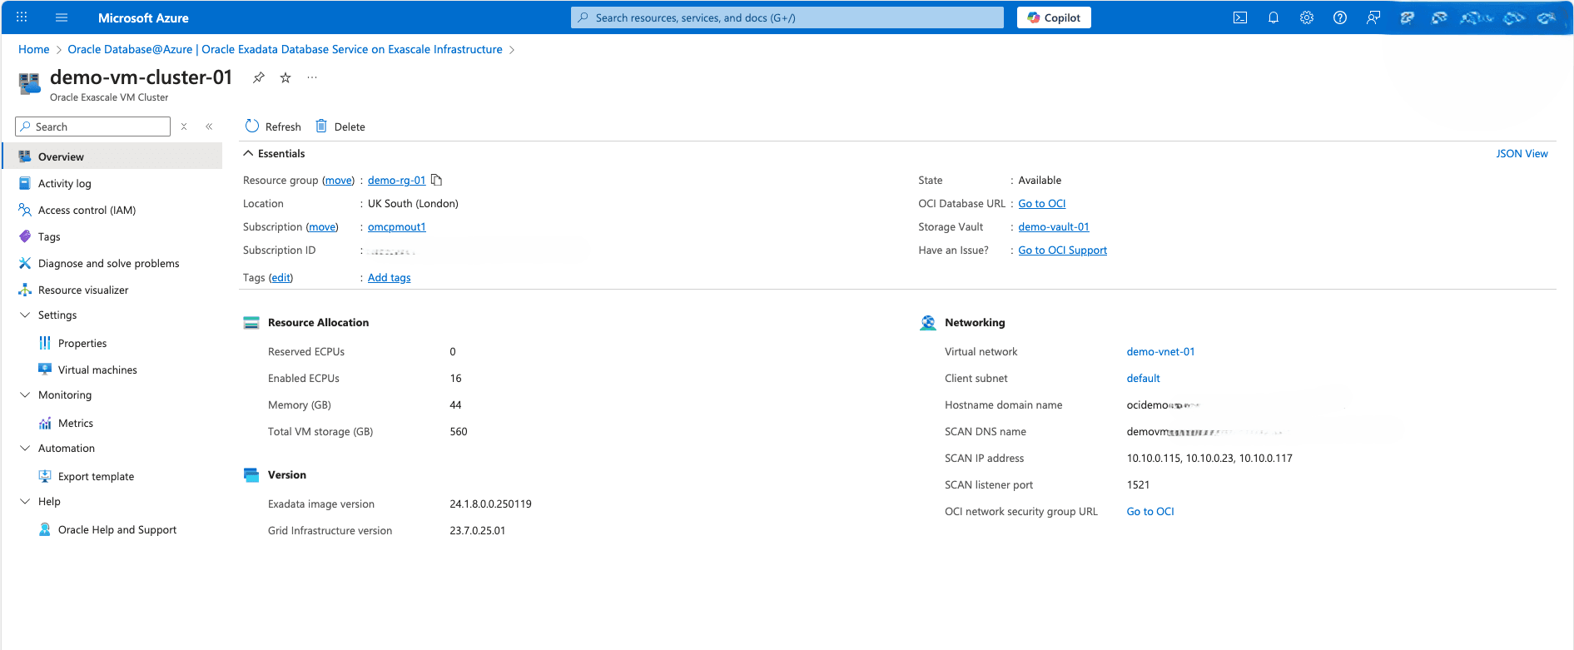Pin demo-vm-cluster-01 to dashboard

point(259,77)
